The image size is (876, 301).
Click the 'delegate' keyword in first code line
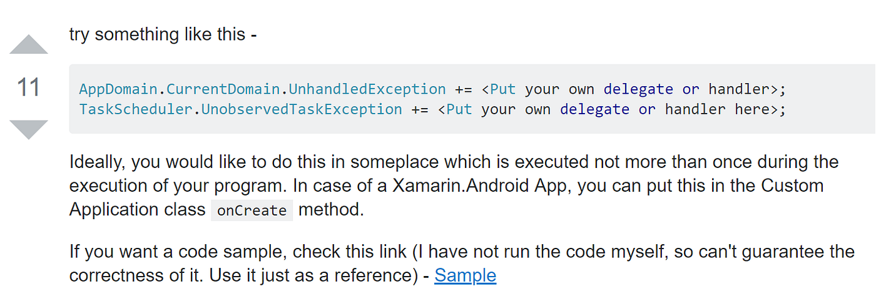tap(638, 89)
